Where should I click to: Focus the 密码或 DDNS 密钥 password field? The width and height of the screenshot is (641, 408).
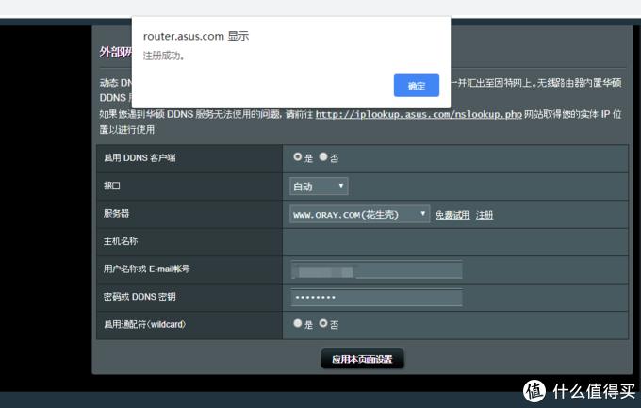click(376, 297)
